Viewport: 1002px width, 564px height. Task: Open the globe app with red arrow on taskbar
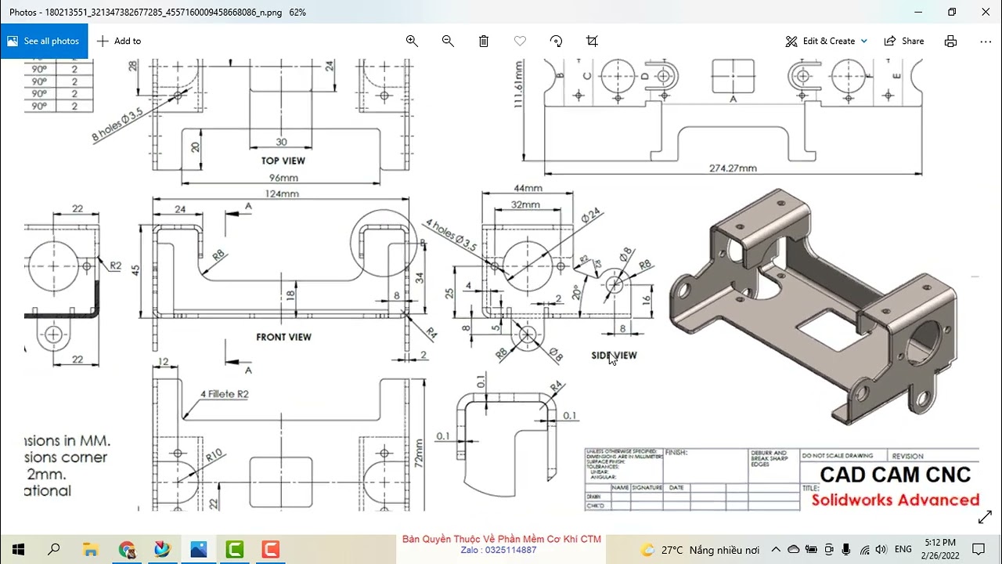coord(162,549)
